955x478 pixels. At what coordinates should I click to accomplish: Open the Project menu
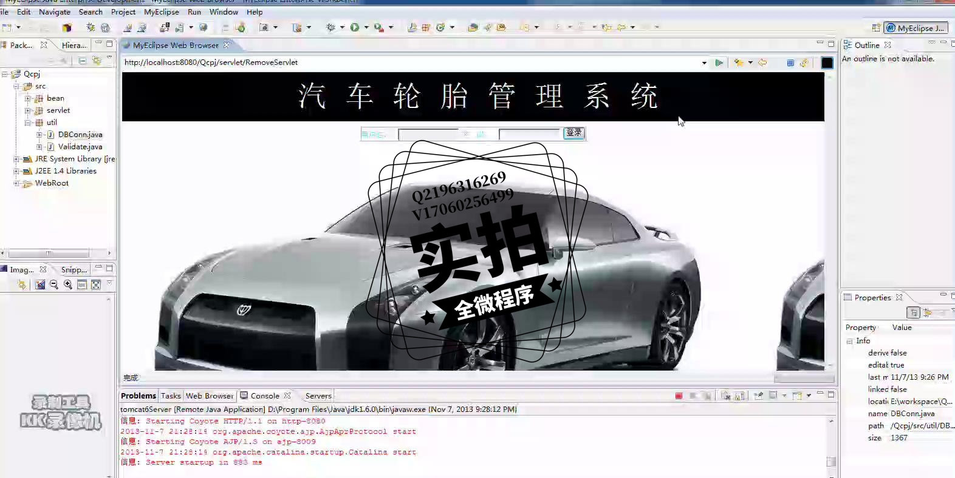pos(123,12)
